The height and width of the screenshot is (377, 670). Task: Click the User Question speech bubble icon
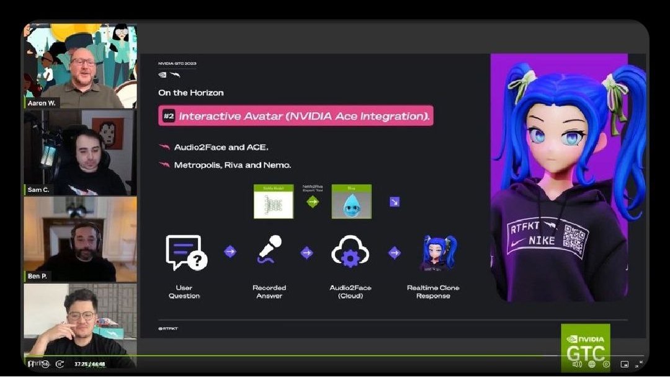coord(186,252)
